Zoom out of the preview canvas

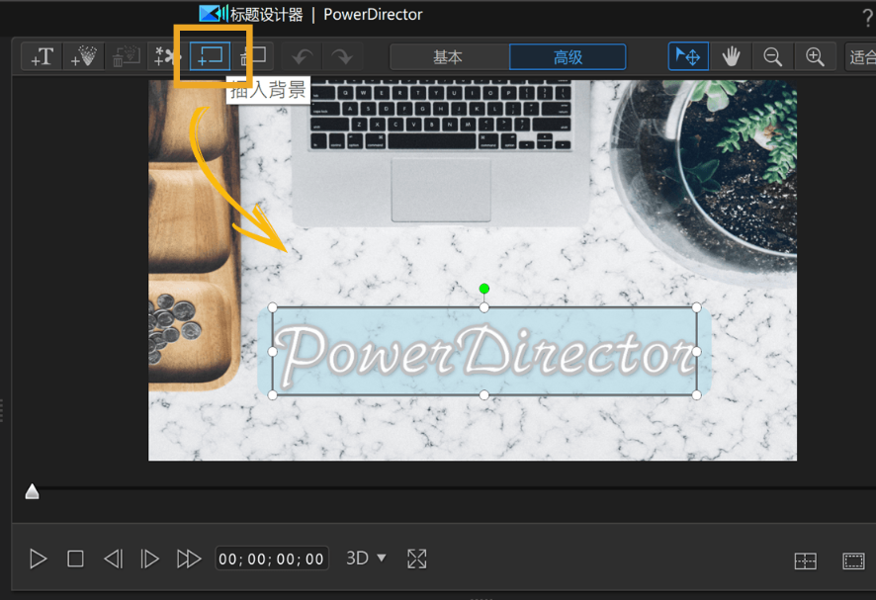772,56
